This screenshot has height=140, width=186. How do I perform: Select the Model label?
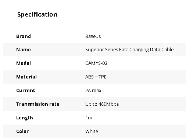(24, 63)
